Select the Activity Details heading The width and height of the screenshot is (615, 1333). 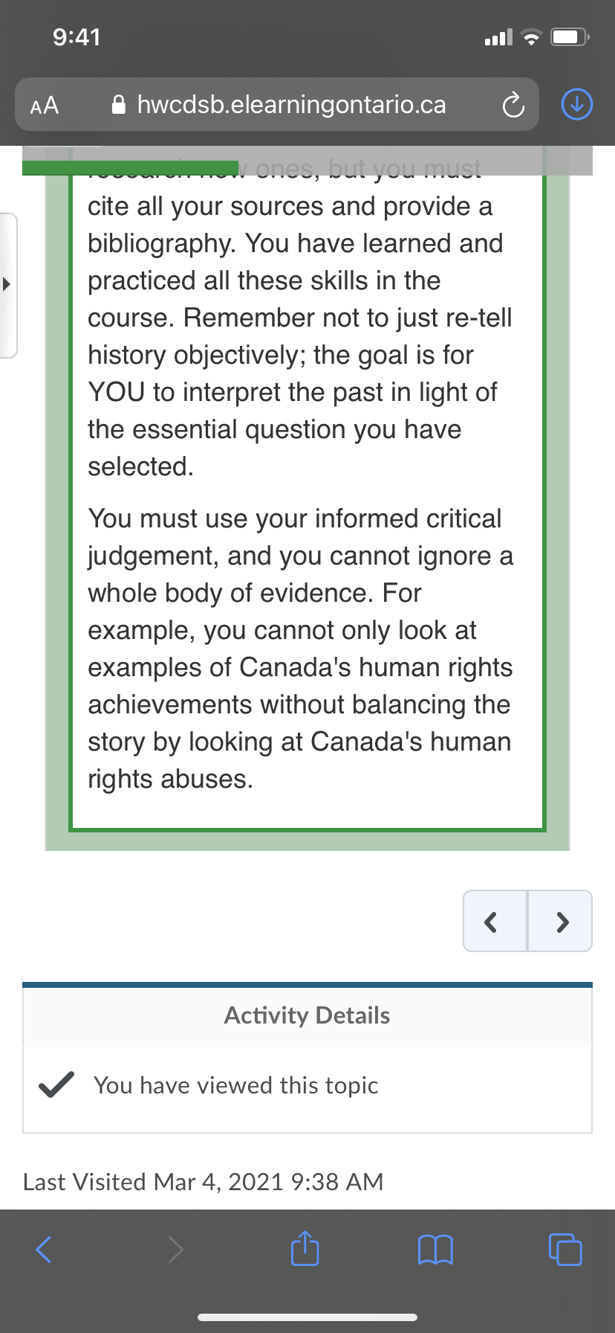coord(307,1015)
